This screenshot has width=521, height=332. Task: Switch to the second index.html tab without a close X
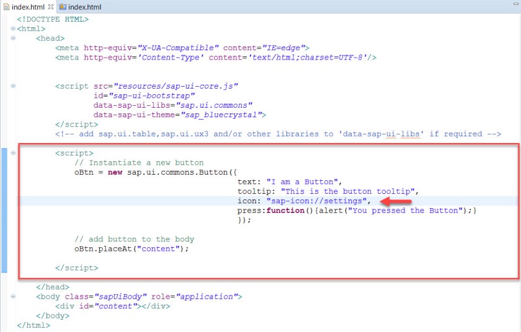[80, 7]
